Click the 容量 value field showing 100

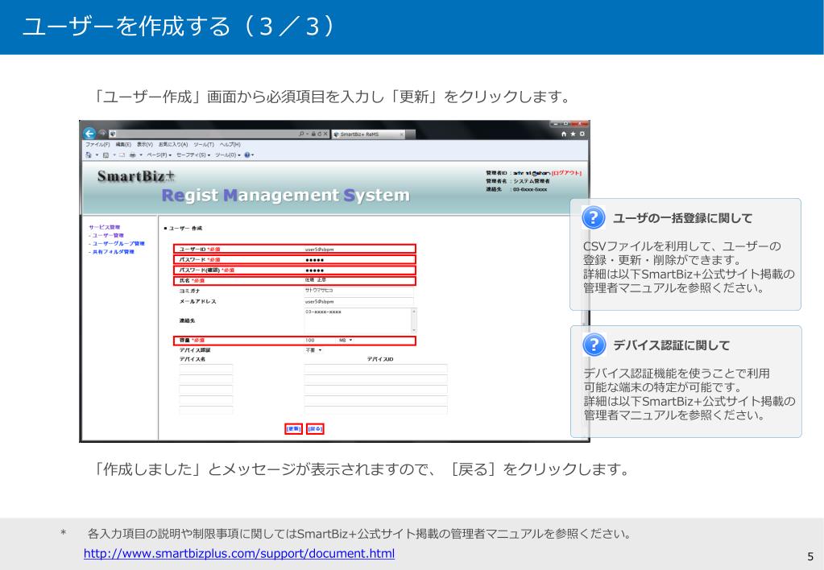click(x=320, y=341)
